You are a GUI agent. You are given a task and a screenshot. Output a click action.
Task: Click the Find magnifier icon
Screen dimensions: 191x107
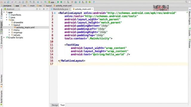coord(30,2)
